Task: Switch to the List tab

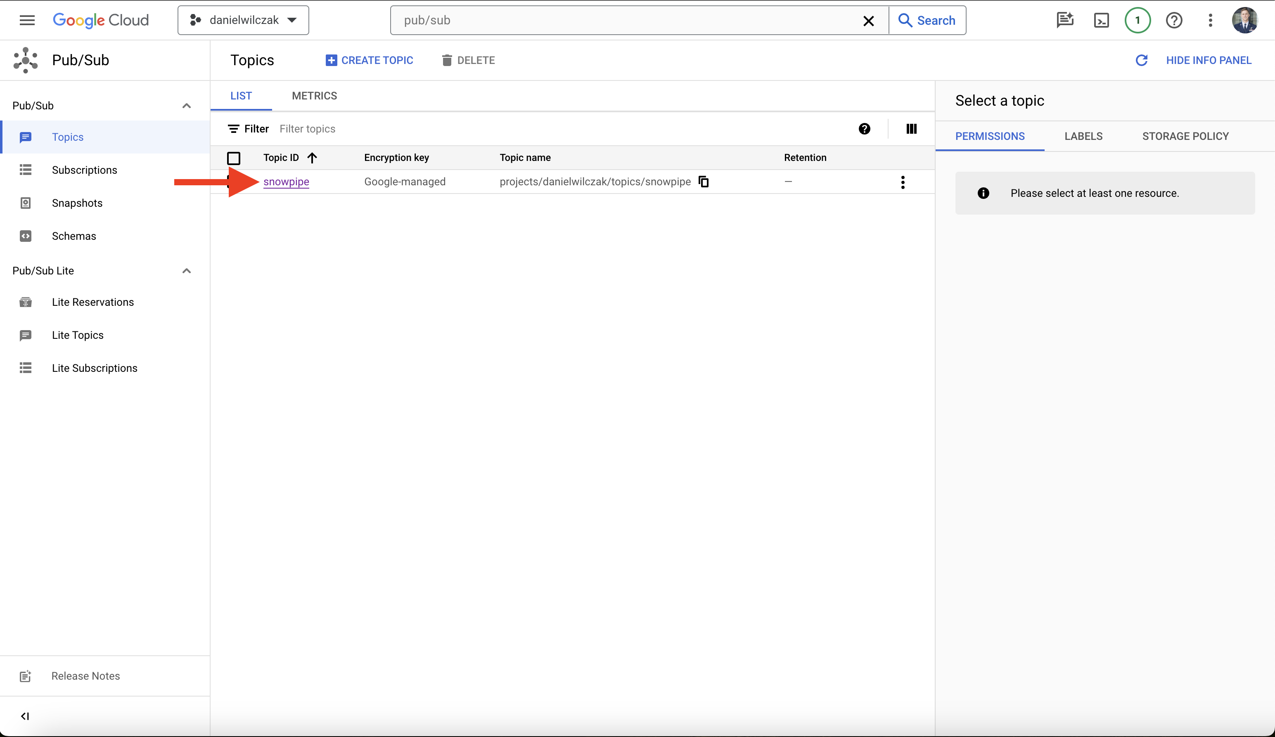Action: coord(241,96)
